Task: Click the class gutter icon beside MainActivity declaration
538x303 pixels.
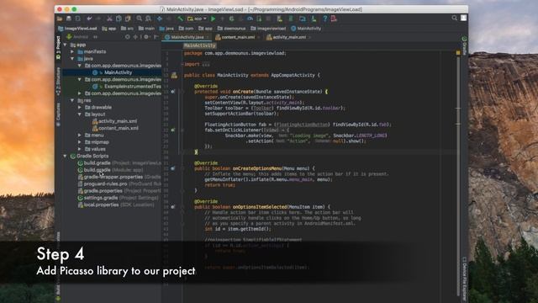Action: 174,75
